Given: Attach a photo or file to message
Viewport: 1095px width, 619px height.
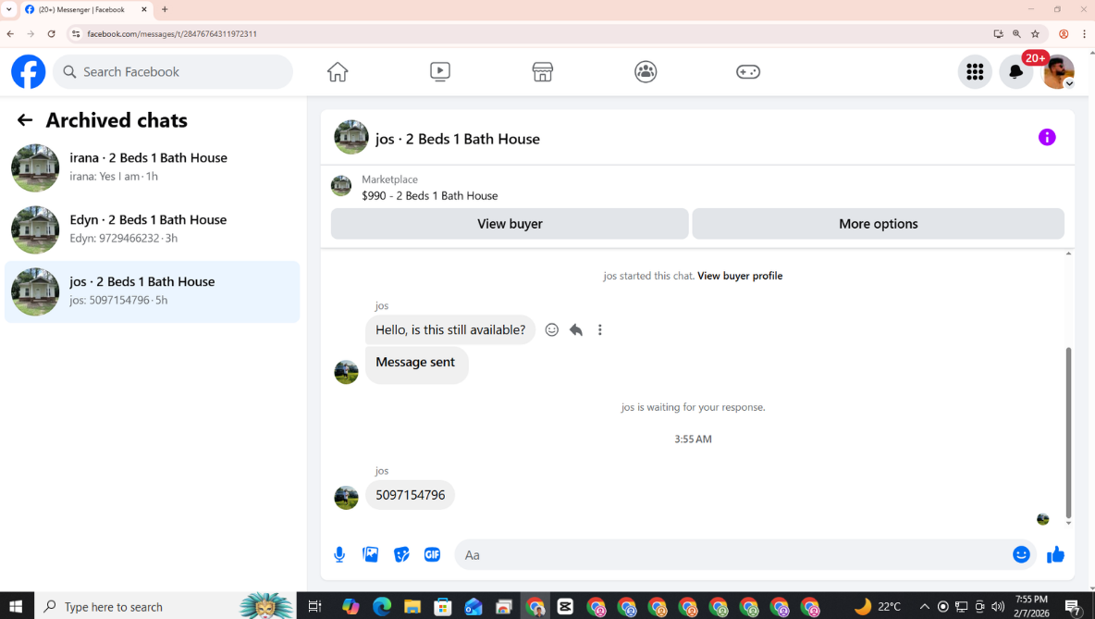Looking at the screenshot, I should (x=371, y=555).
